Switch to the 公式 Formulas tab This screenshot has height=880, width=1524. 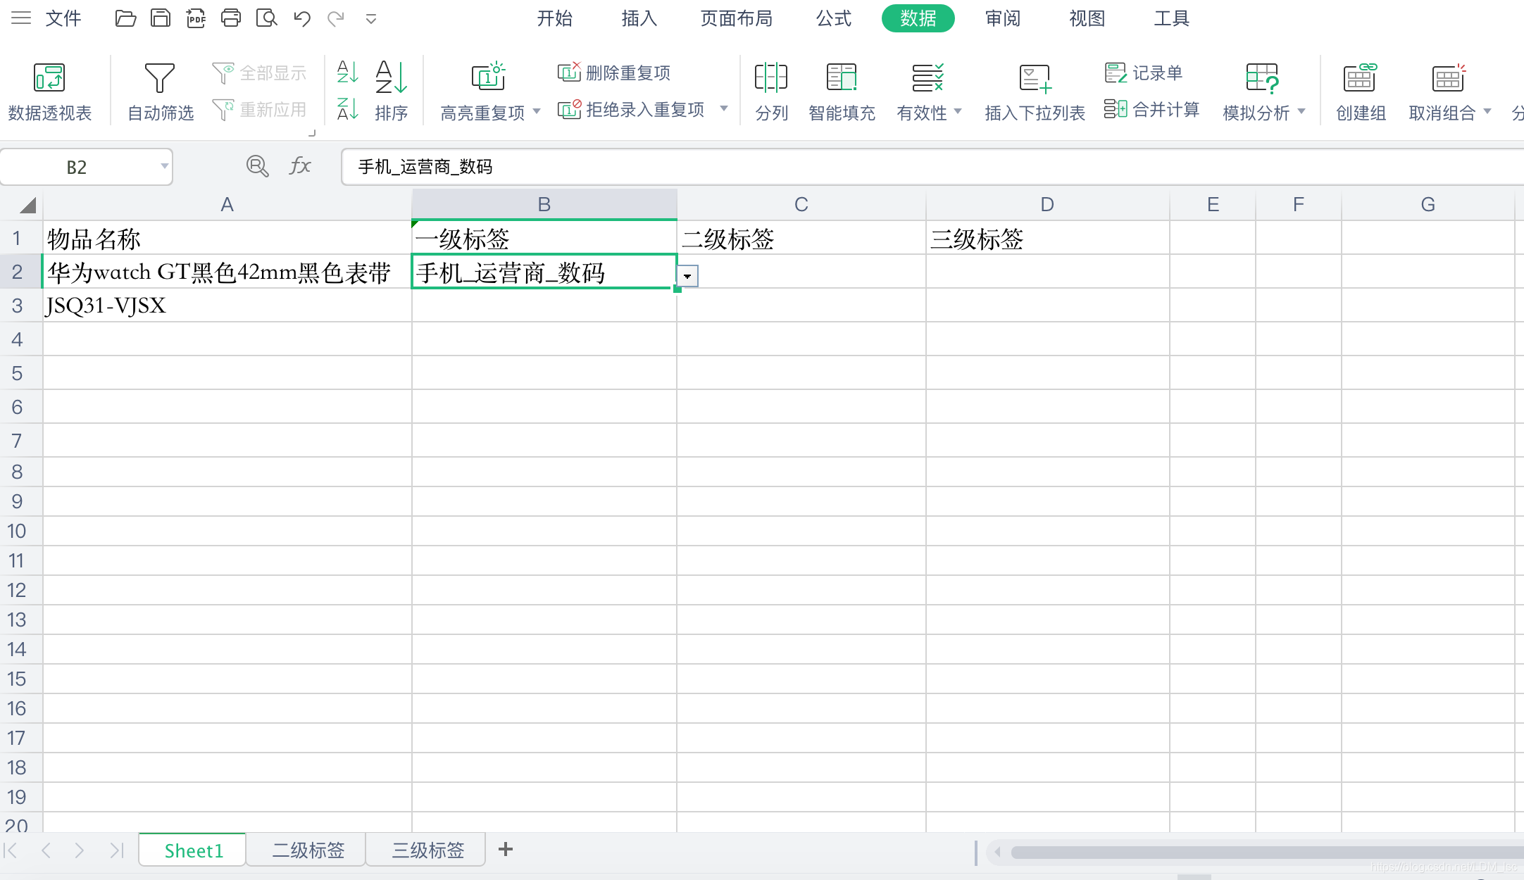[834, 18]
